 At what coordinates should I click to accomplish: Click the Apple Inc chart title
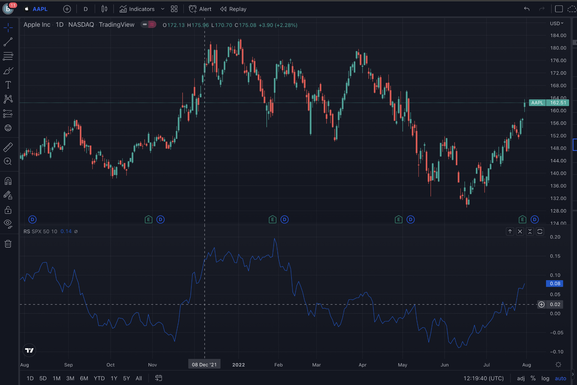click(37, 25)
